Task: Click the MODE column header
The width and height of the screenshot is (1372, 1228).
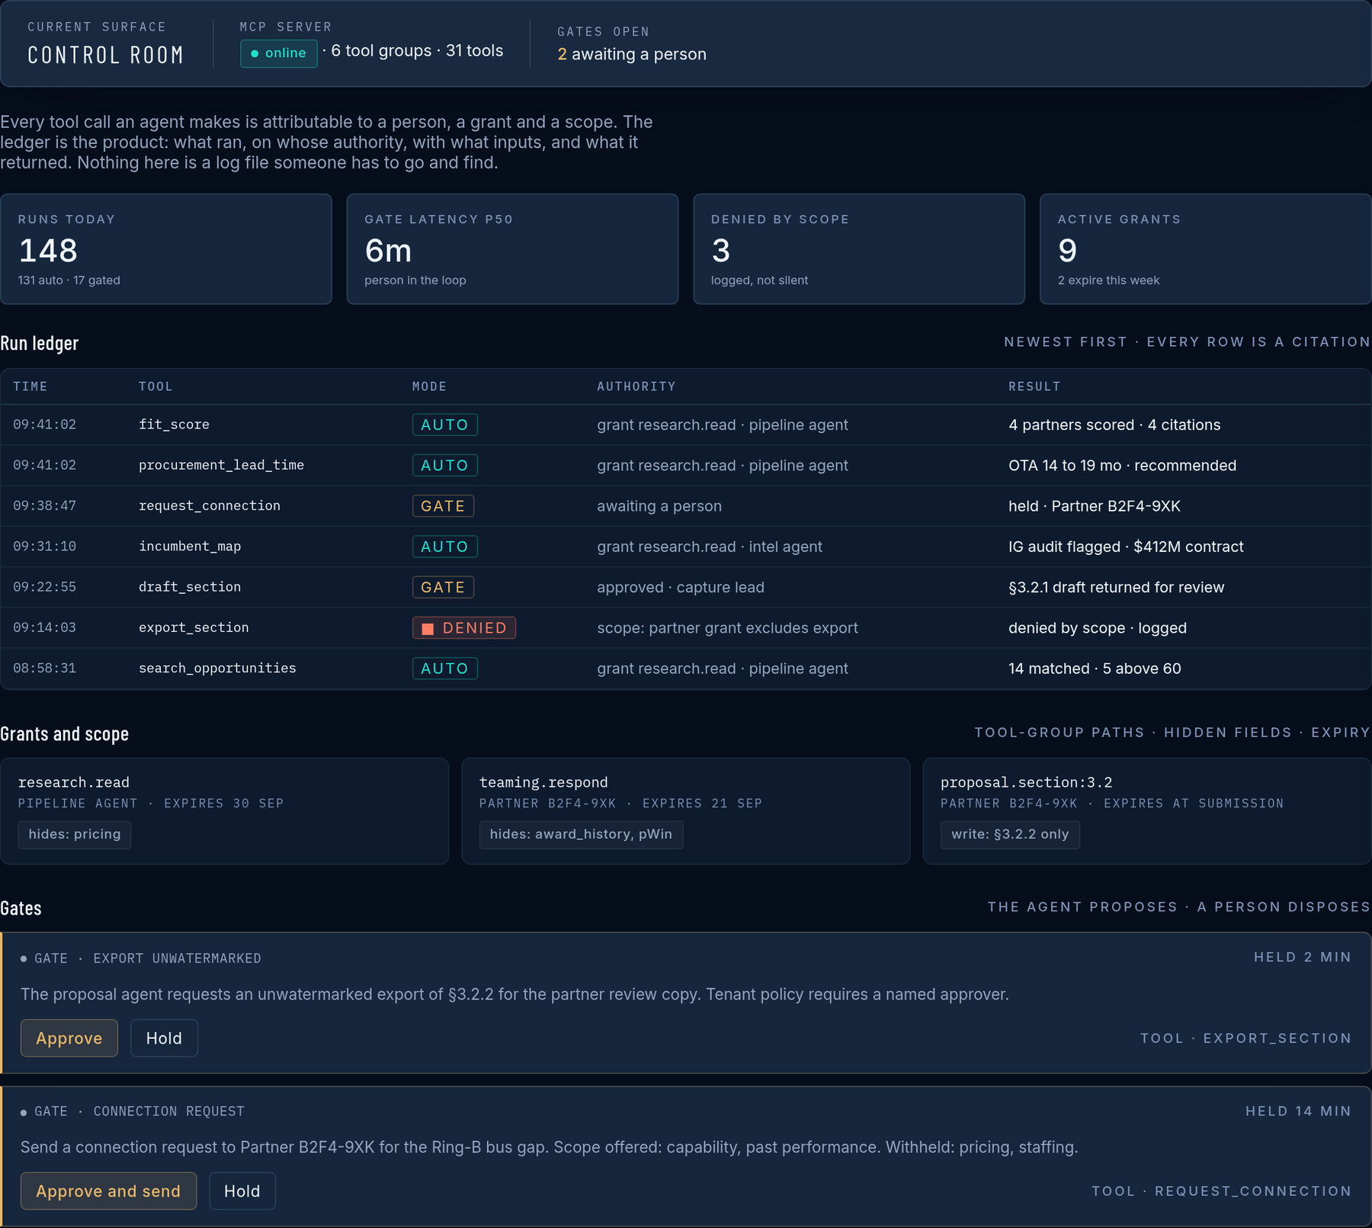Action: pos(430,386)
